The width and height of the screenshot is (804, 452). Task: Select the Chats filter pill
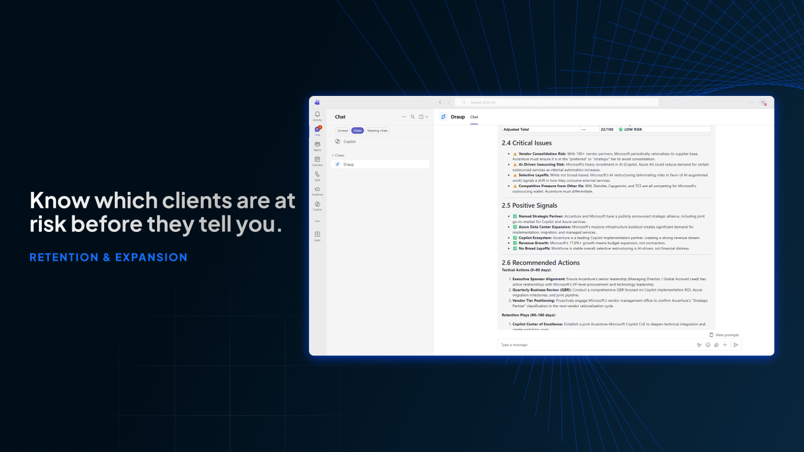point(357,131)
